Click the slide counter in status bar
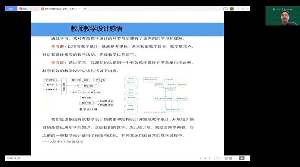 click(x=13, y=158)
